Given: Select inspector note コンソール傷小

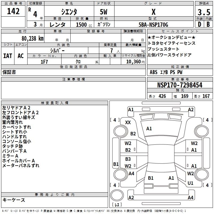Looking at the screenshot, I should click(x=17, y=142).
